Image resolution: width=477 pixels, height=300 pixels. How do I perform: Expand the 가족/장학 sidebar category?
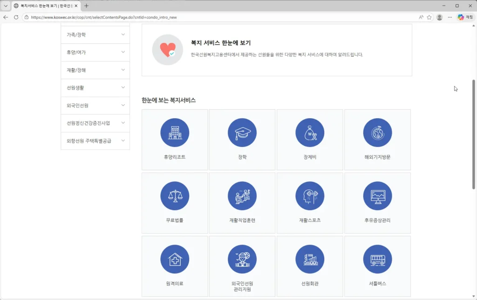coord(95,34)
